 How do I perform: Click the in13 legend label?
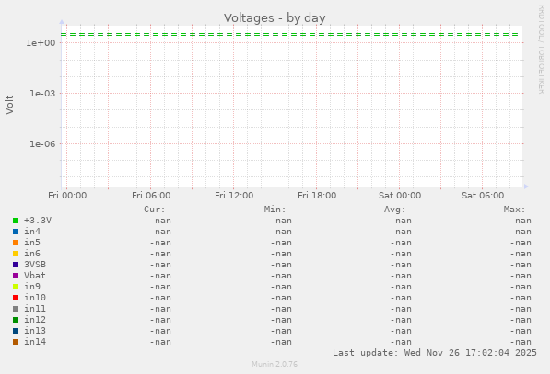[35, 331]
